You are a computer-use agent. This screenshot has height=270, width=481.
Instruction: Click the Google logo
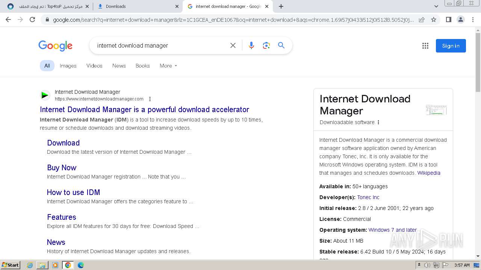click(55, 46)
